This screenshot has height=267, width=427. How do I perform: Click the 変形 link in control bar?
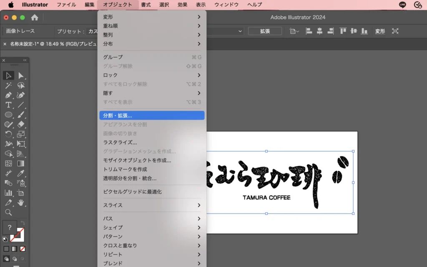(380, 31)
